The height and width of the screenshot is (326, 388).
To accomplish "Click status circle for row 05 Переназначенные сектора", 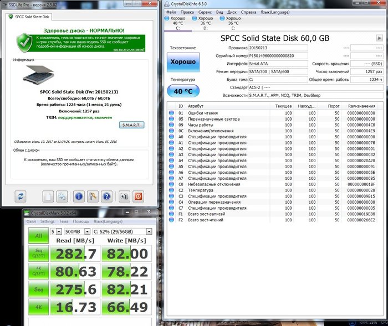I will click(x=171, y=119).
